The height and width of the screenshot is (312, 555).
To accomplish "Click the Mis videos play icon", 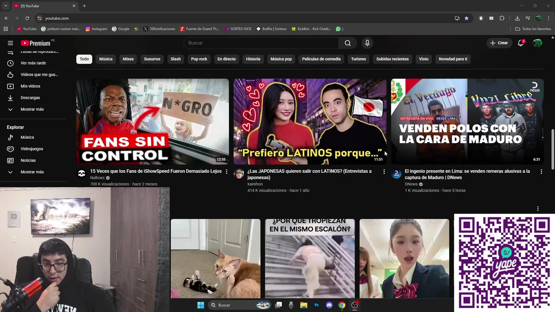I will pos(10,86).
